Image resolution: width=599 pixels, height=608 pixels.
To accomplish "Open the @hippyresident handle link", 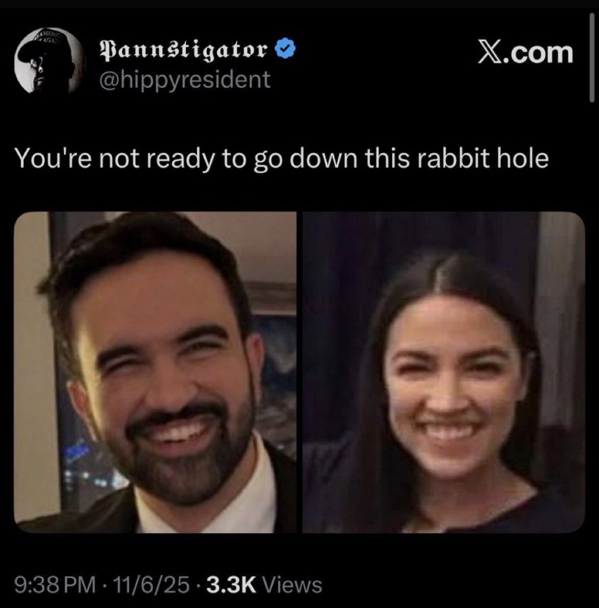I will [x=185, y=80].
